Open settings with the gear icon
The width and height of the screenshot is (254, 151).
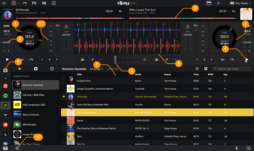17,148
